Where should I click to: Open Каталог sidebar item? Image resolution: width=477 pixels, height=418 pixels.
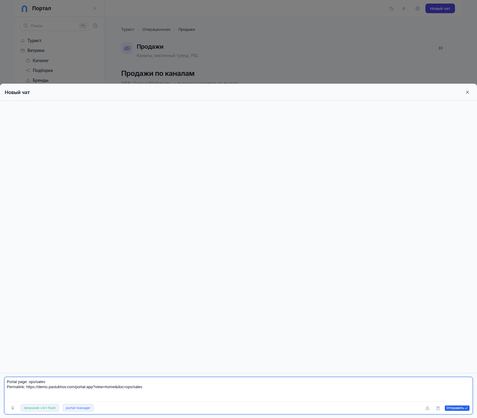[x=41, y=61]
